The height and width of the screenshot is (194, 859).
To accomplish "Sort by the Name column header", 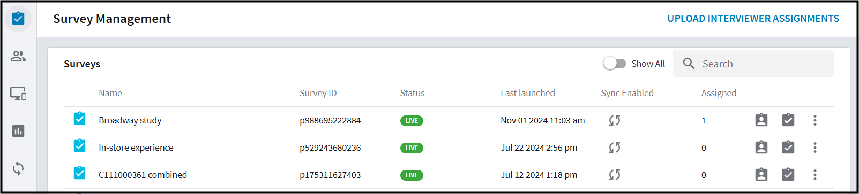I will click(110, 93).
